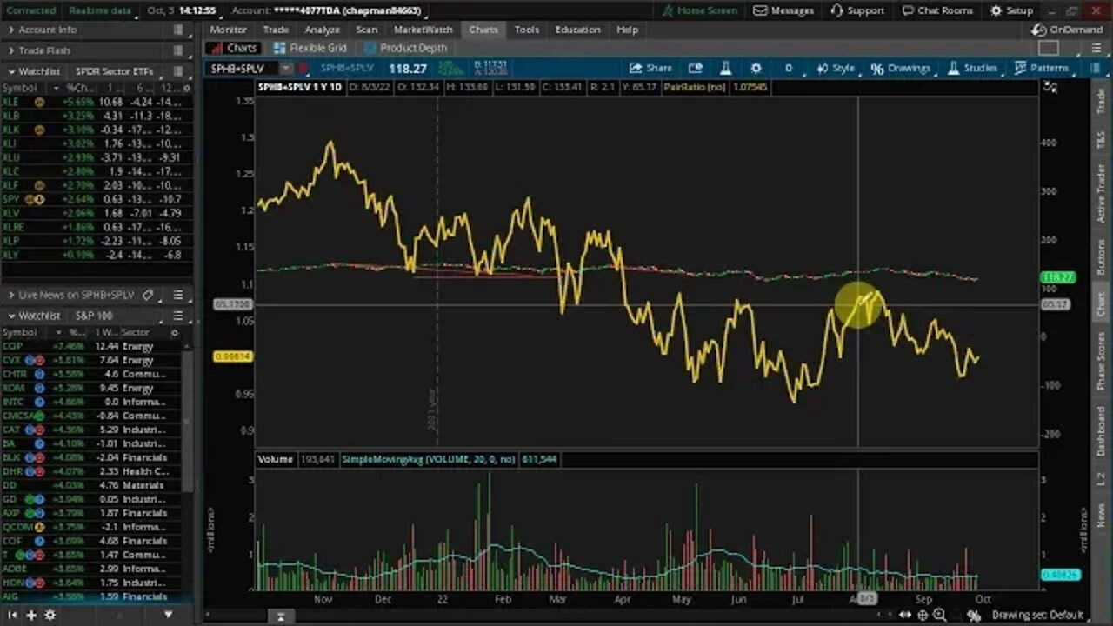Viewport: 1113px width, 626px height.
Task: Switch to Tools tab
Action: [526, 30]
